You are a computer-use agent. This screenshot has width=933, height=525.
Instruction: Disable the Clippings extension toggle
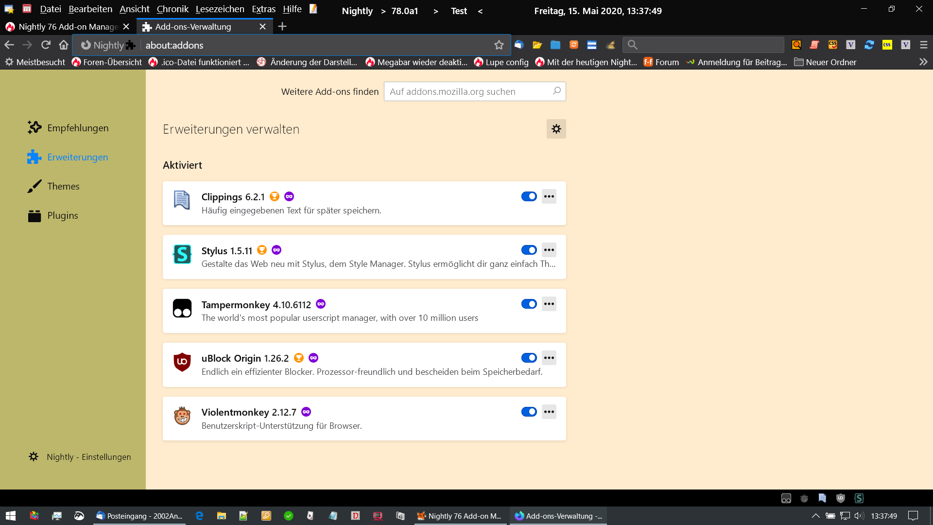click(x=529, y=196)
